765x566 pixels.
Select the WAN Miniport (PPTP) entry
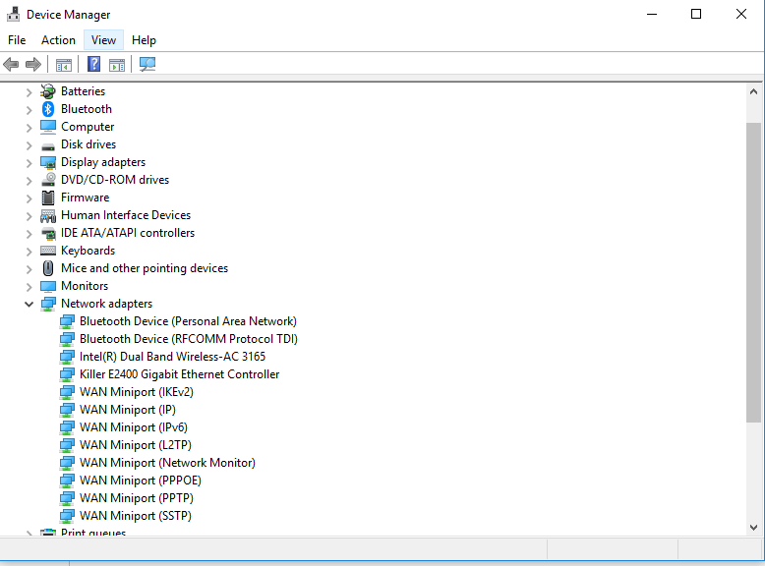pos(136,498)
